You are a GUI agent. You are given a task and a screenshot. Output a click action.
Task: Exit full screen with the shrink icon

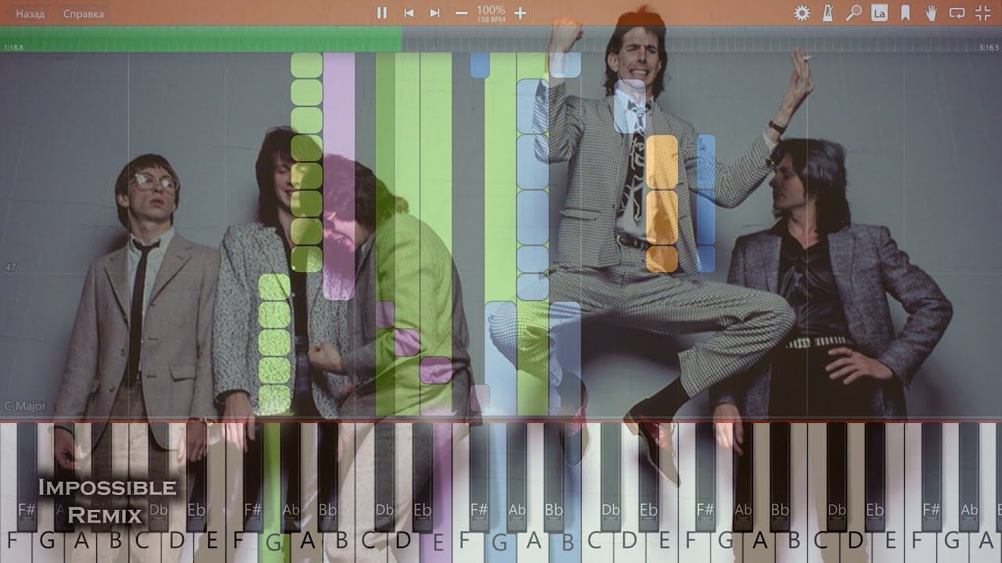(x=982, y=13)
